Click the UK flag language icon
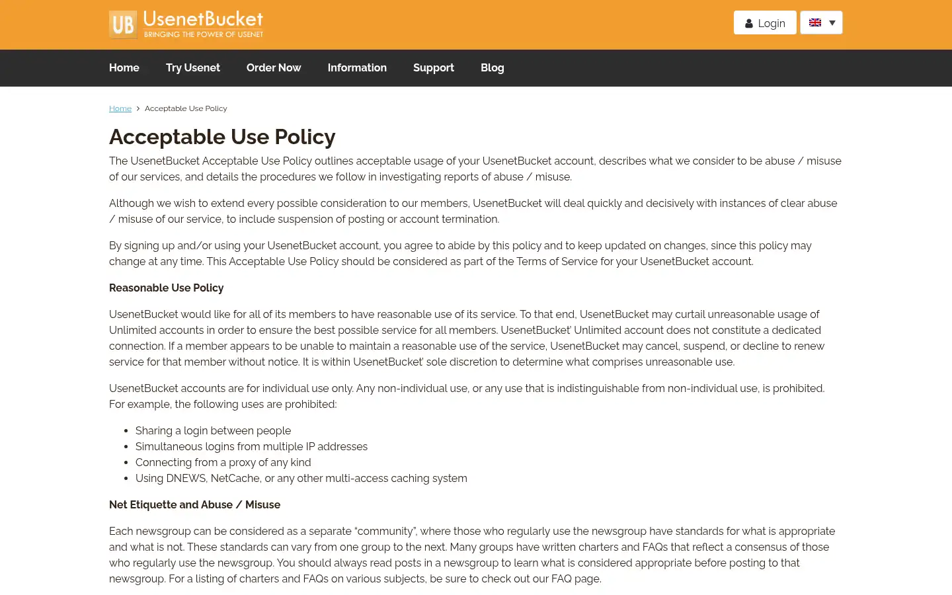952x595 pixels. (815, 22)
